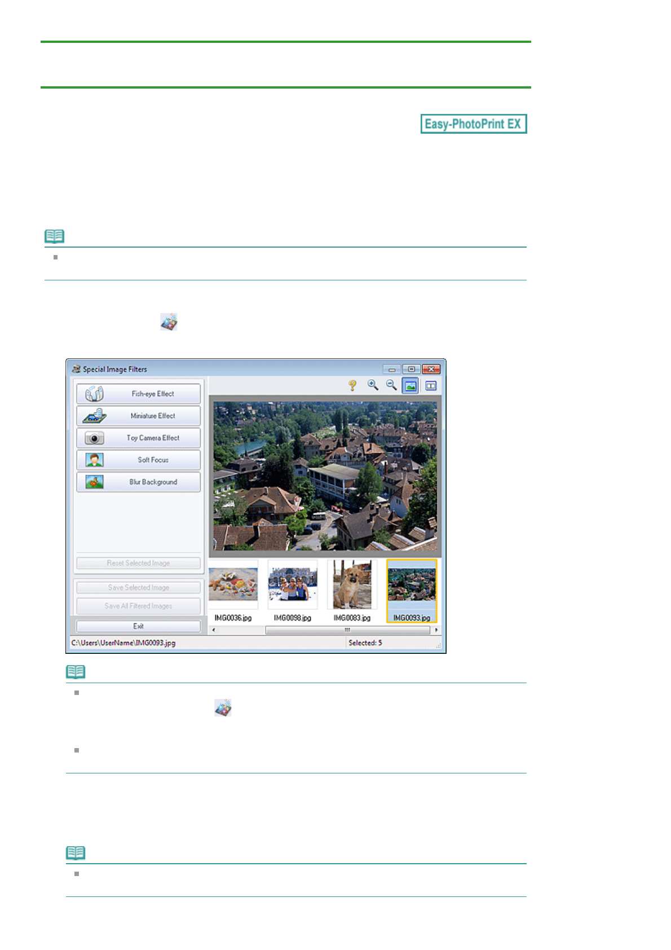Screen dimensions: 671x950
Task: Select the IMG0093.jpg town thumbnail
Action: (x=412, y=591)
